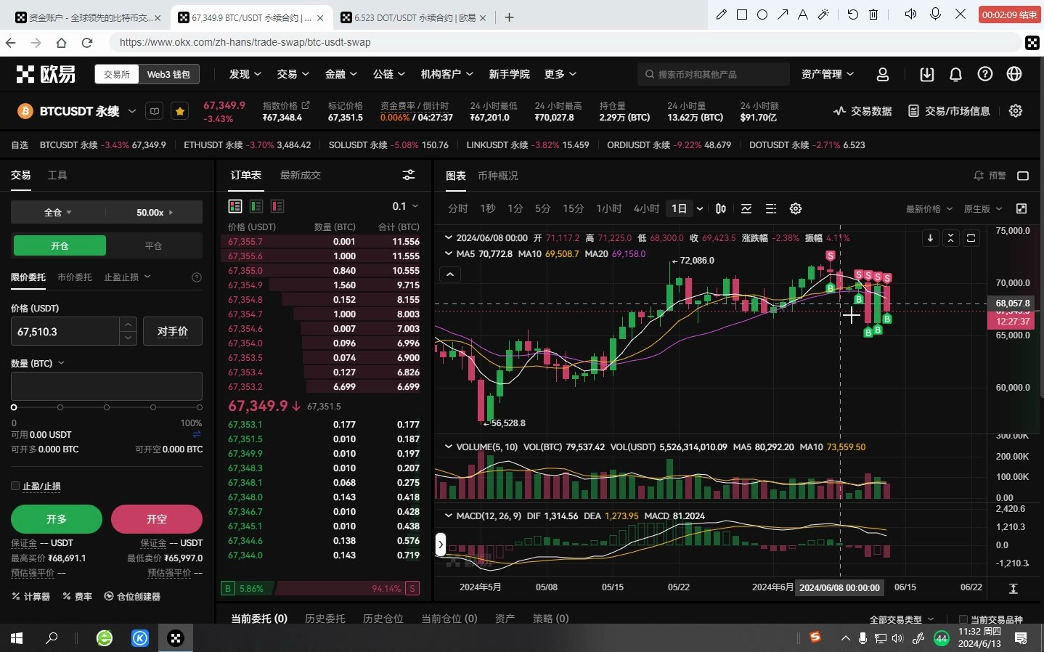Show both bids and asks order view
This screenshot has width=1044, height=652.
pyautogui.click(x=235, y=206)
